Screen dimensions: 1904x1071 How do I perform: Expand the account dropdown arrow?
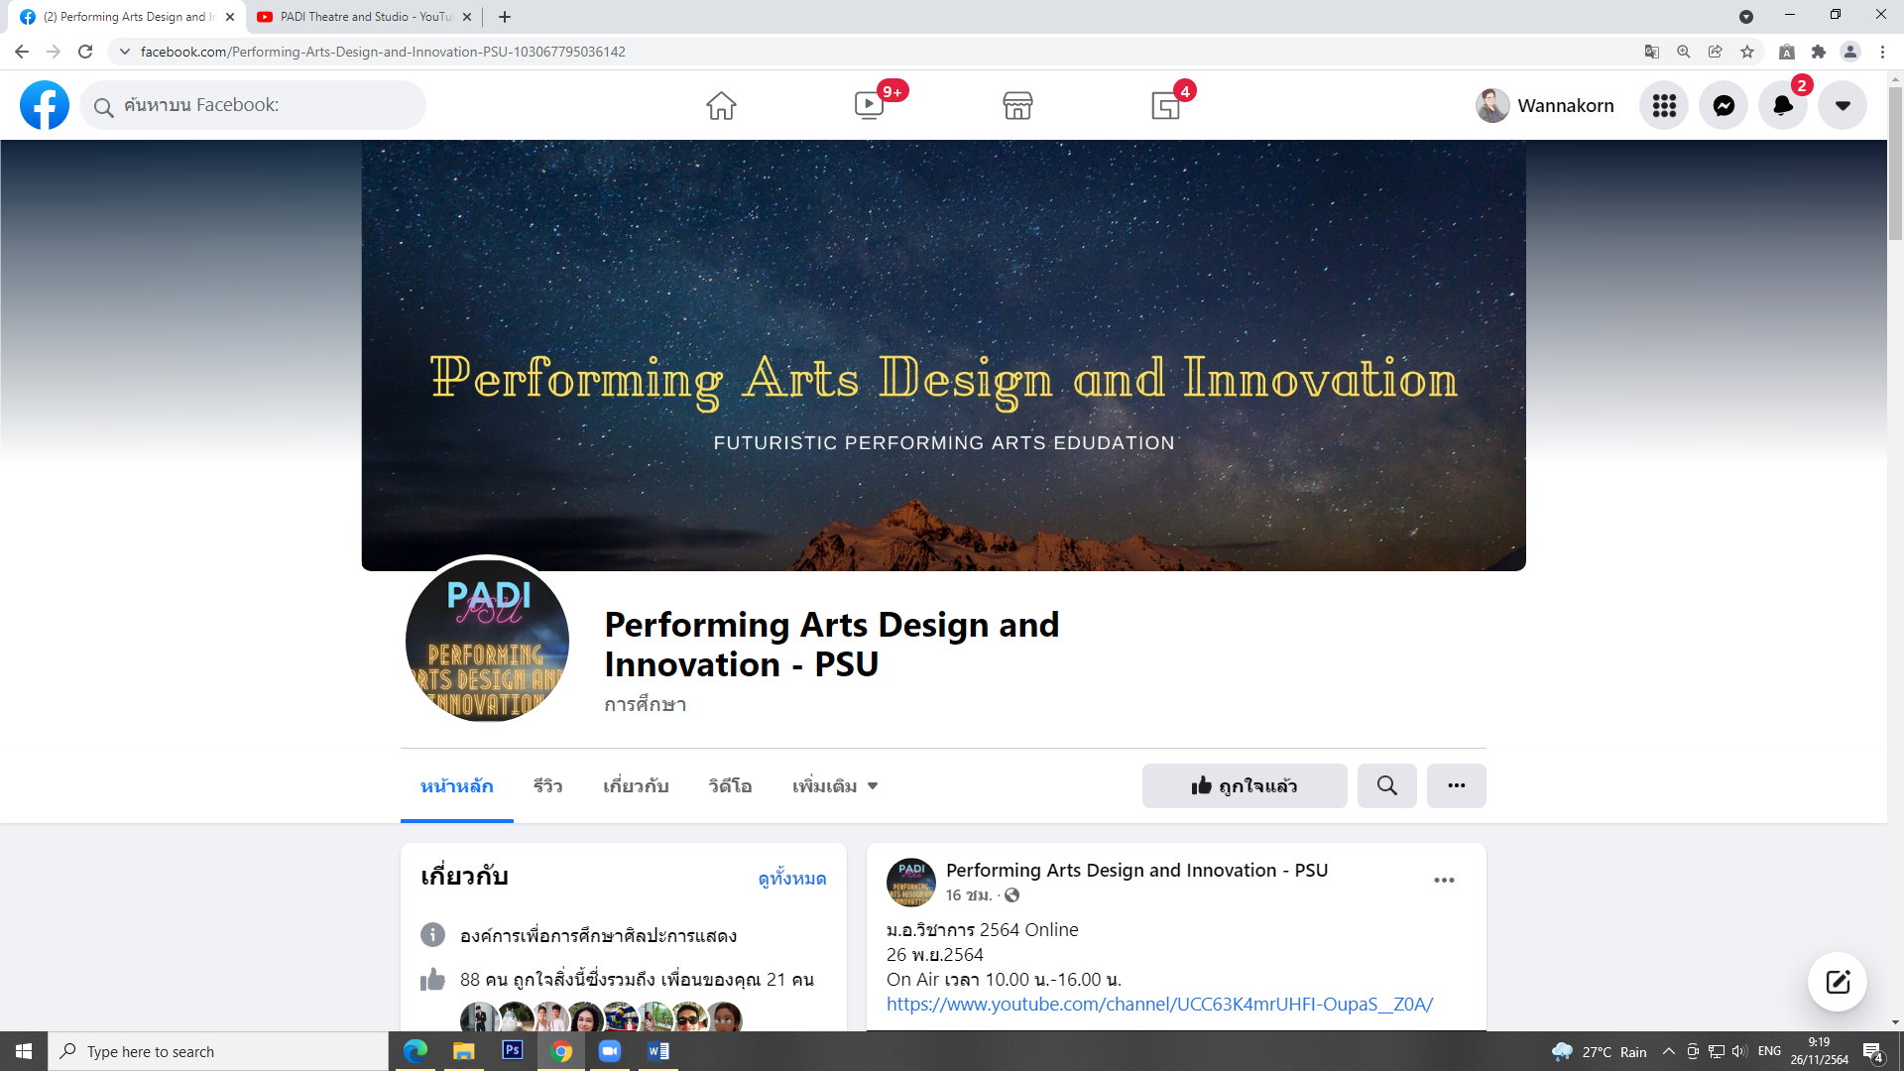tap(1843, 105)
